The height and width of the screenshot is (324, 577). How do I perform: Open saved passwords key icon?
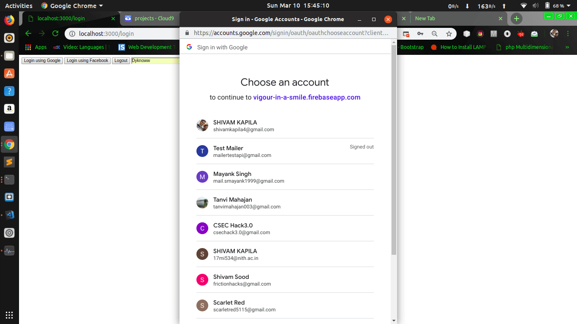[420, 34]
